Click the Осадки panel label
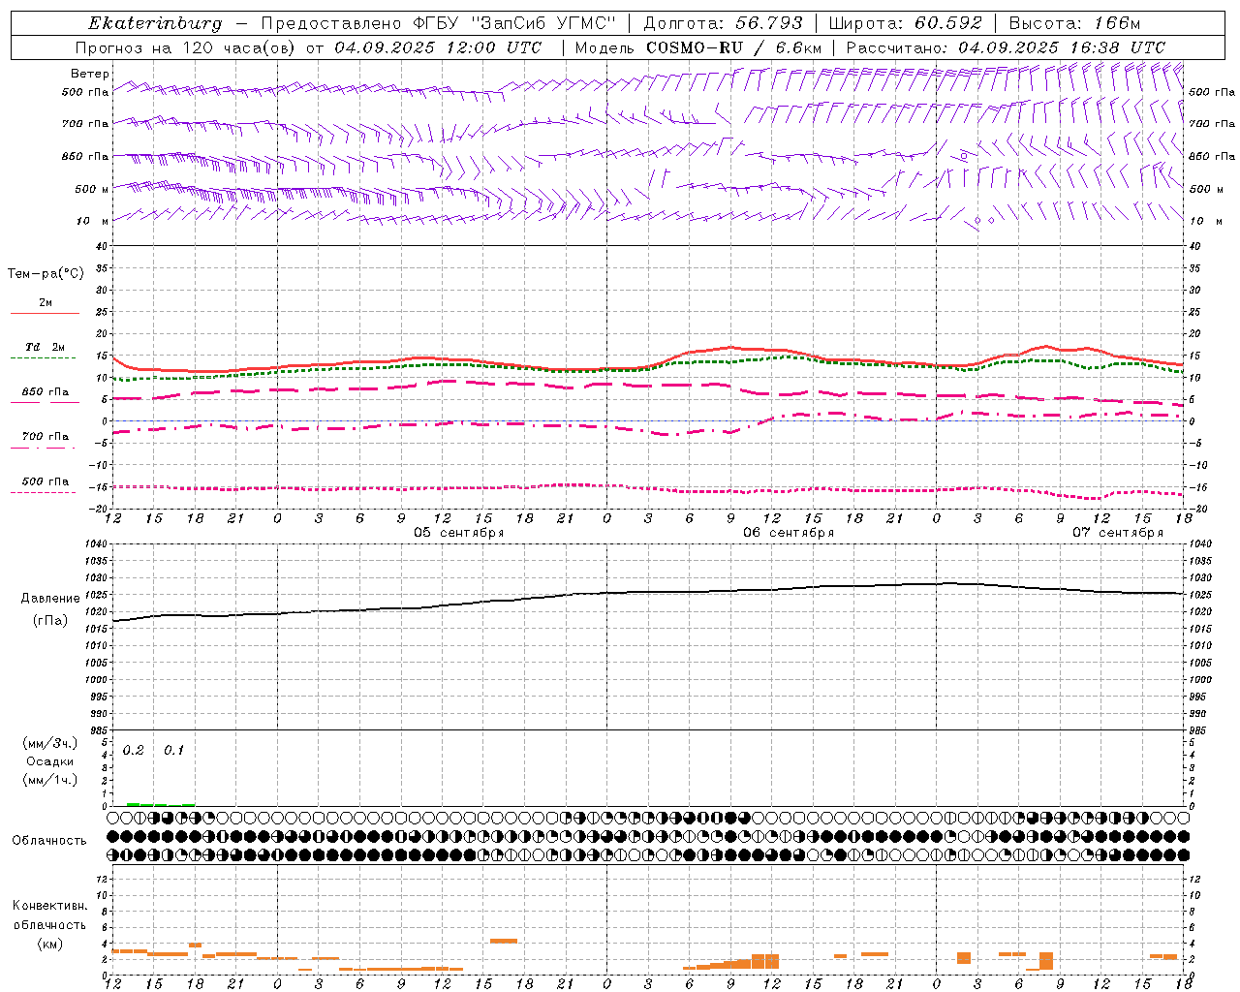This screenshot has width=1240, height=992. [49, 761]
